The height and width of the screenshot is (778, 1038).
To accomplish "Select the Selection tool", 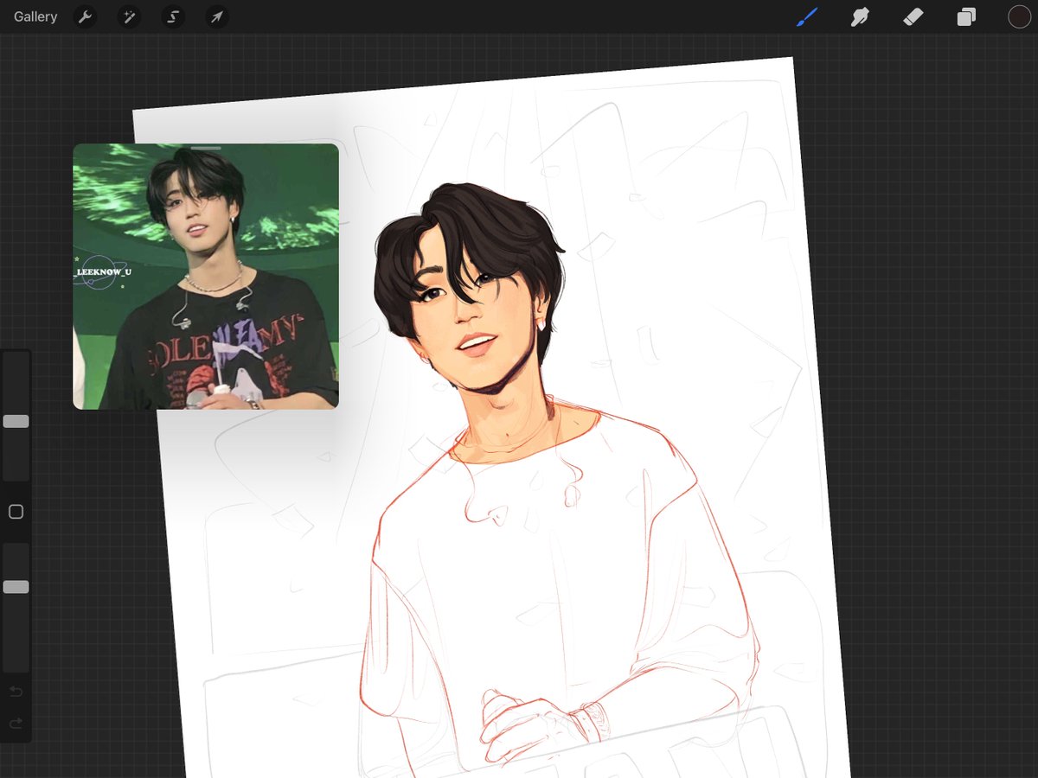I will (x=173, y=16).
